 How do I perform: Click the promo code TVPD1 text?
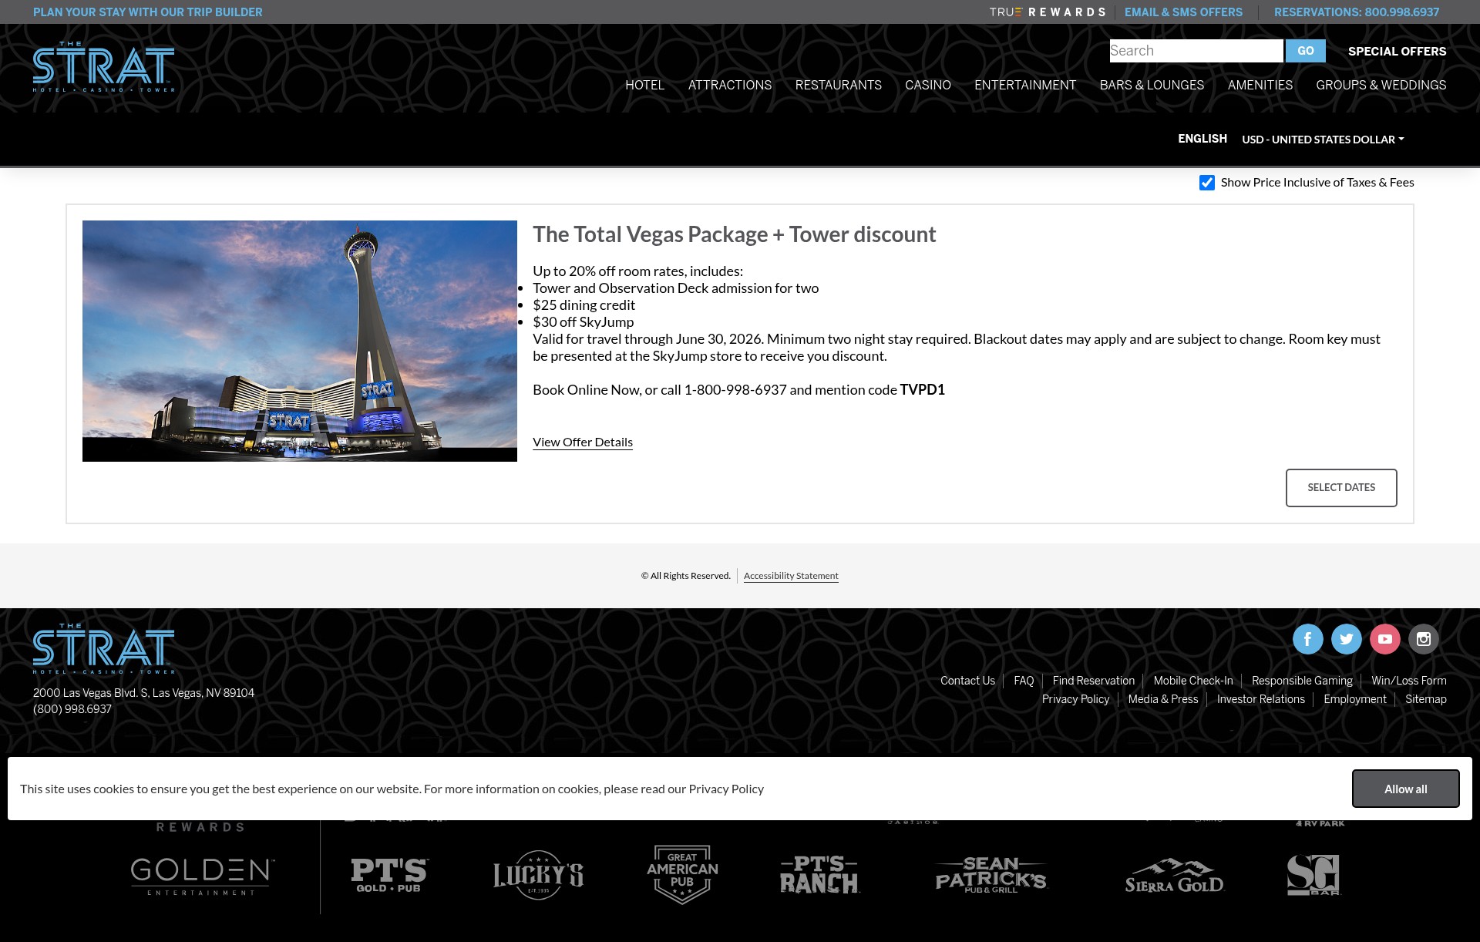tap(922, 390)
